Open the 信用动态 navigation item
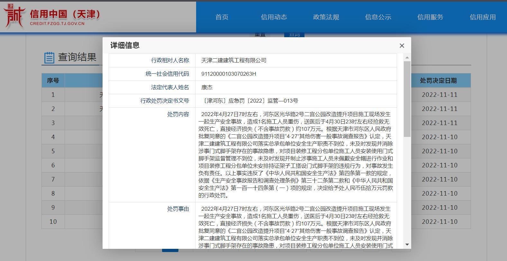507x261 pixels. pyautogui.click(x=274, y=17)
